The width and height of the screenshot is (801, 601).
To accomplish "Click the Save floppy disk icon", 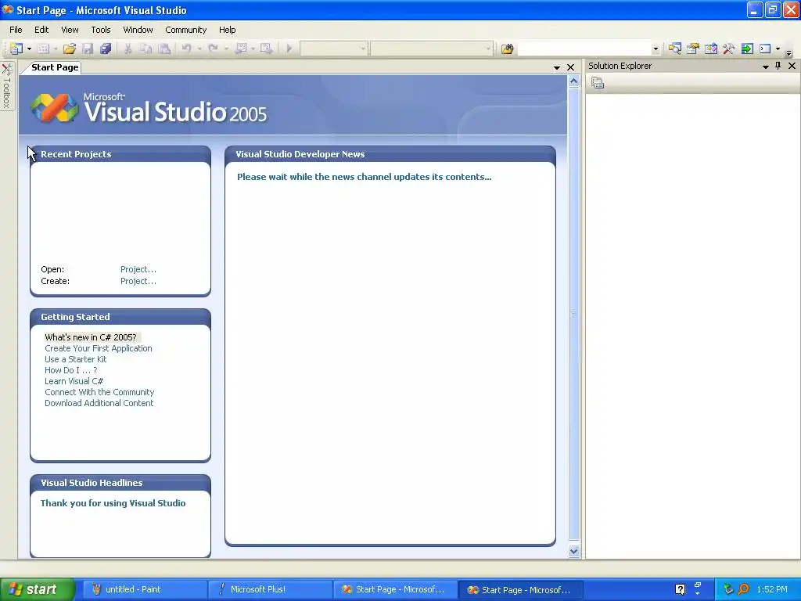I will [x=88, y=49].
